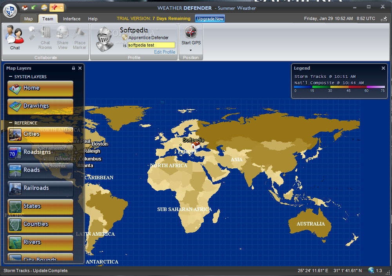
Task: Click the pin ribbon icon near UTC time
Action: click(384, 19)
